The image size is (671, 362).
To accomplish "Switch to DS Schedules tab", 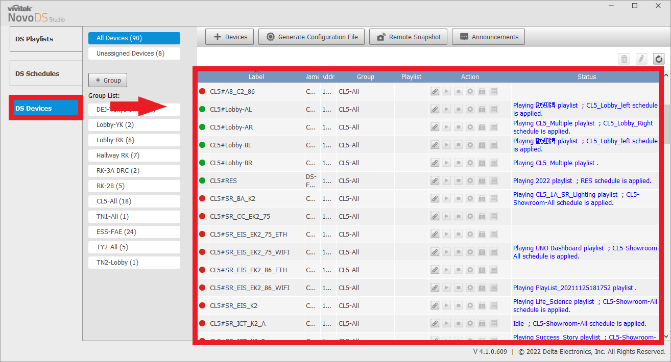I will click(x=46, y=73).
